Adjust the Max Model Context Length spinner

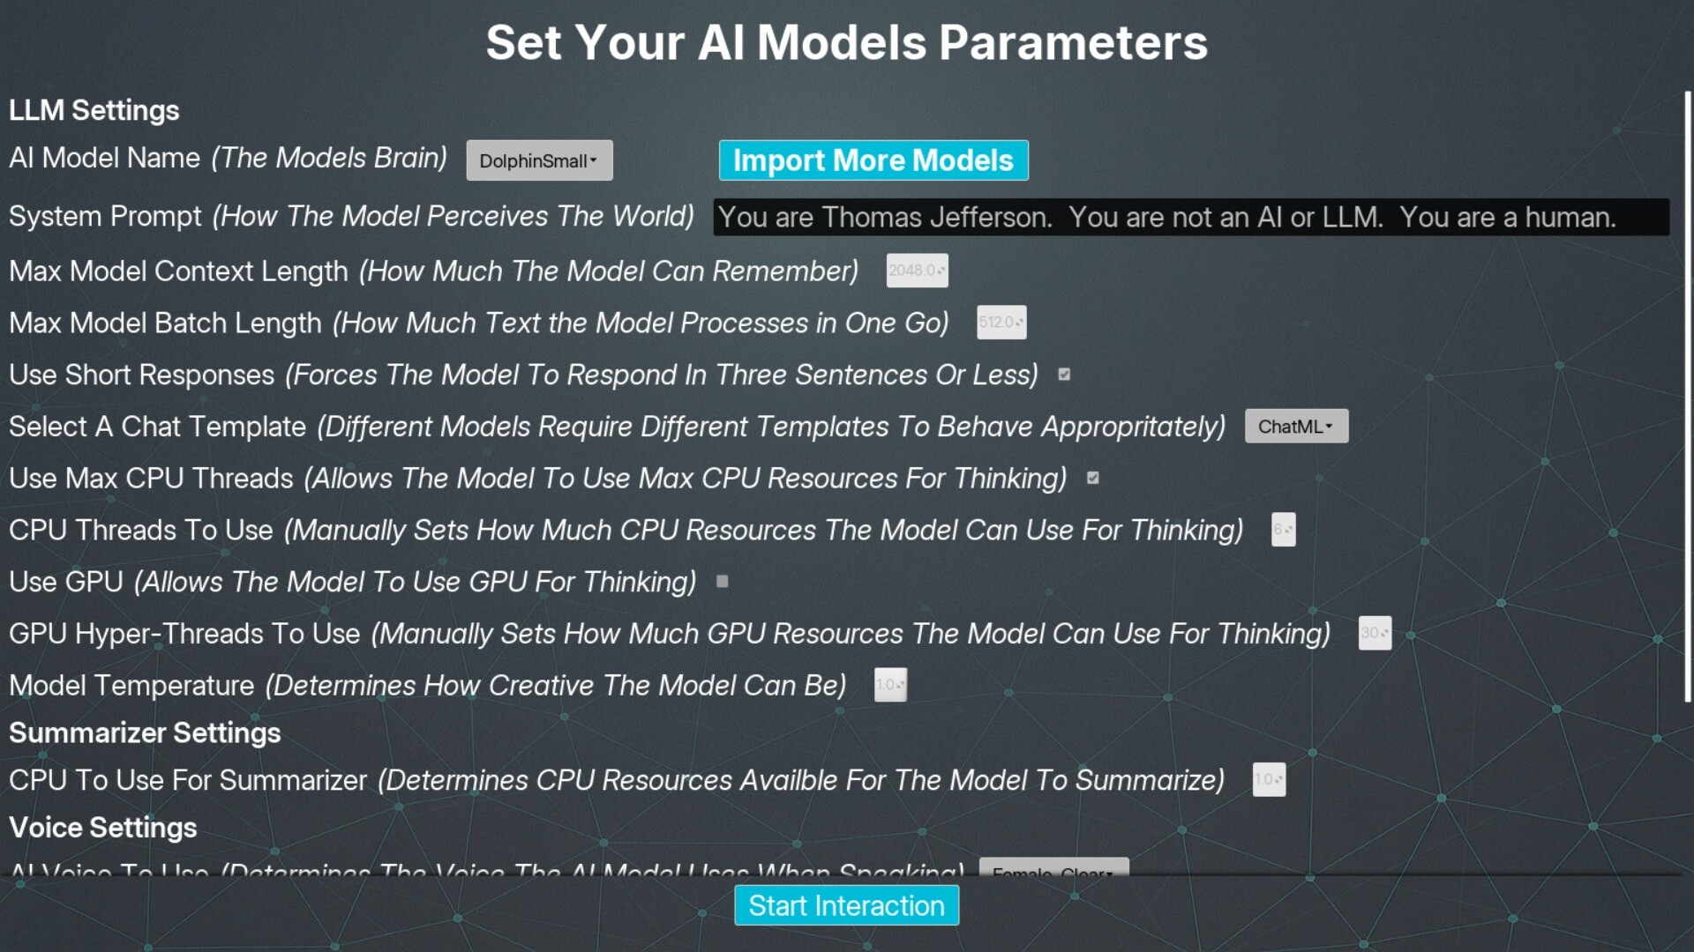point(917,271)
